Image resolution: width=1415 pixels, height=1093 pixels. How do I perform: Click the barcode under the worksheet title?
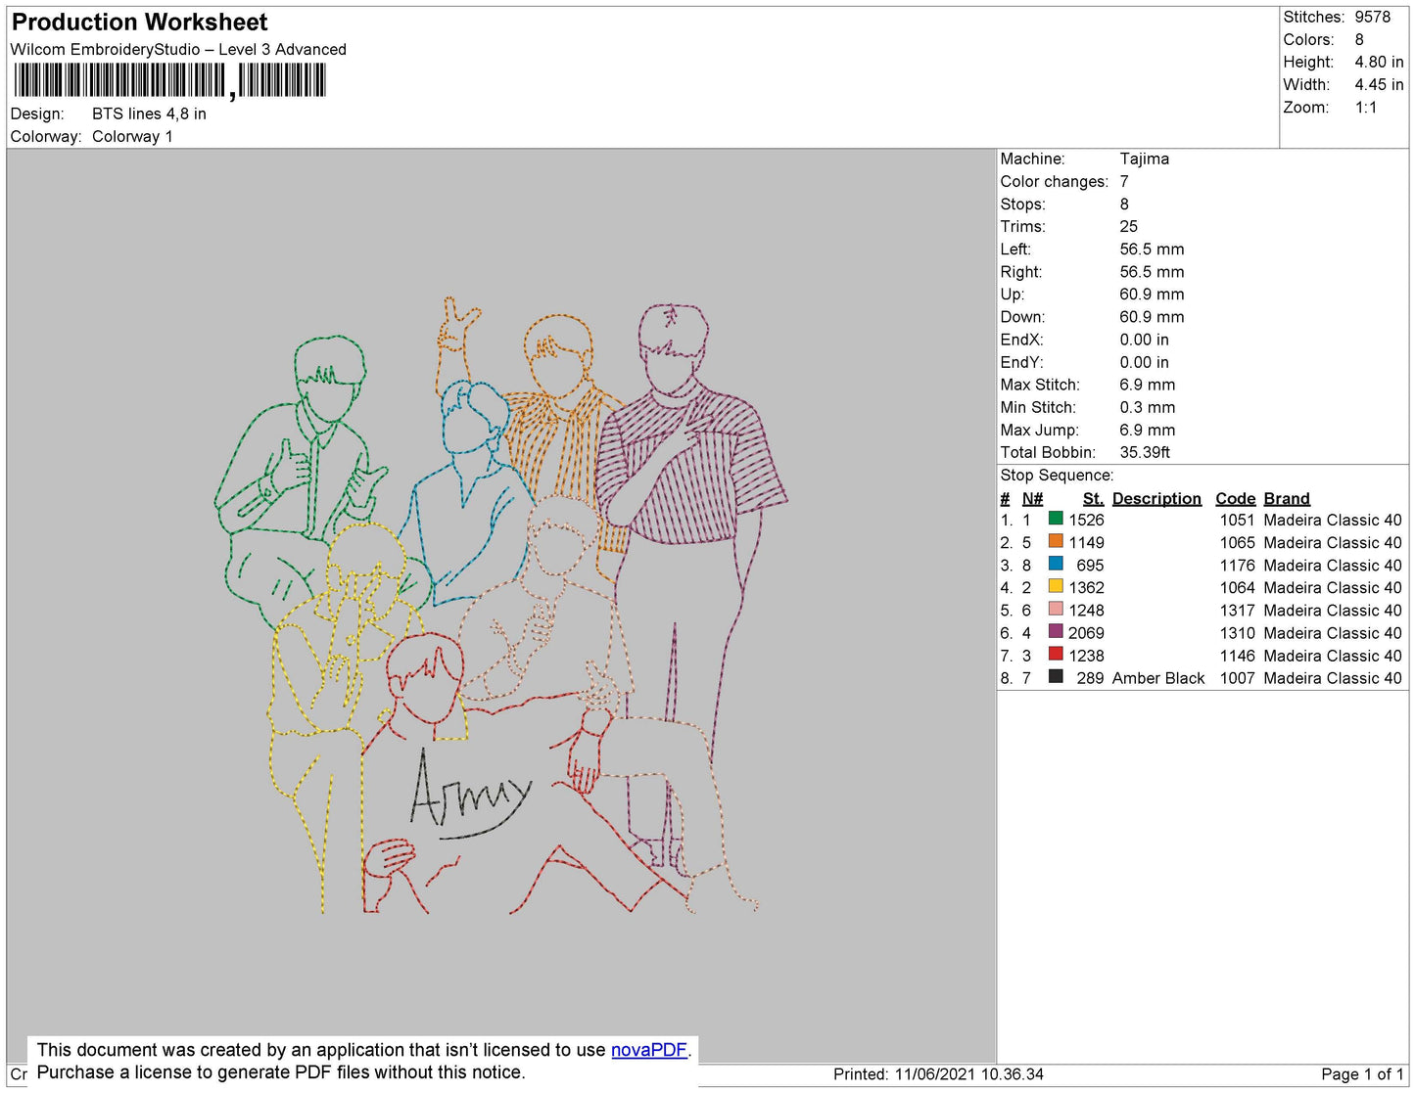coord(169,80)
